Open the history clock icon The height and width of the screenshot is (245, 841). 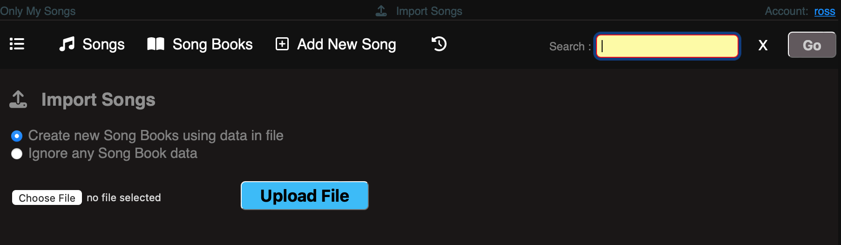[x=439, y=44]
